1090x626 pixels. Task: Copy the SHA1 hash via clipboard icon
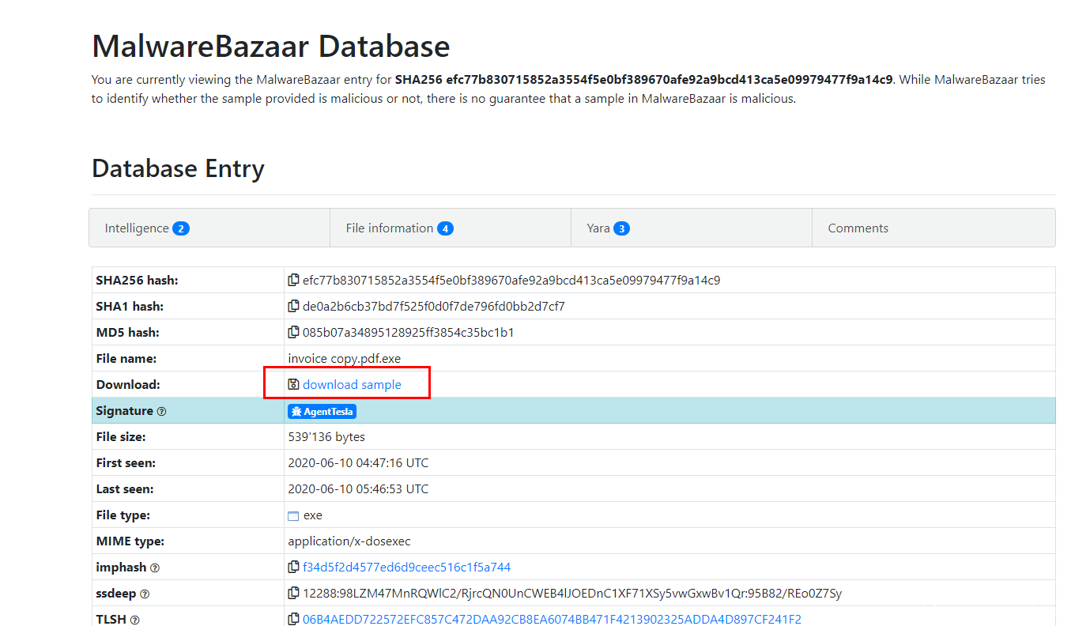[293, 306]
